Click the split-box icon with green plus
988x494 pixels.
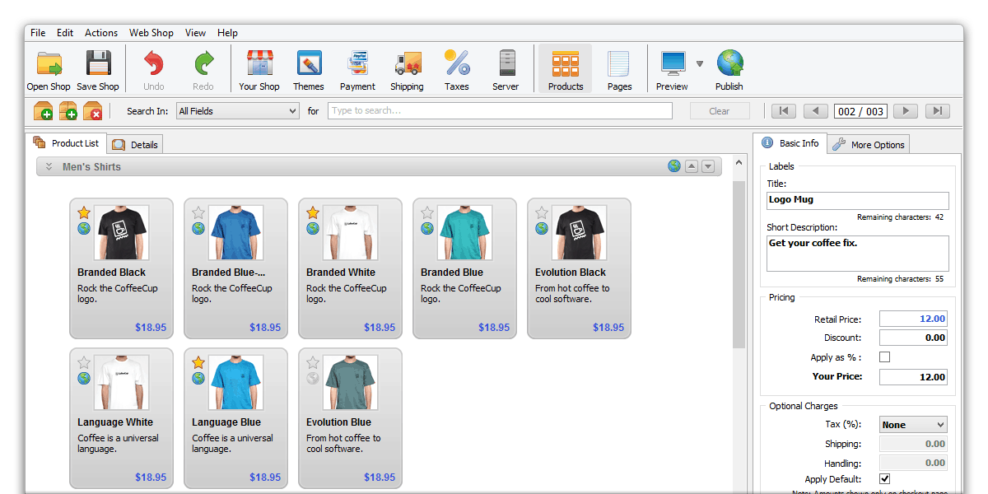68,111
